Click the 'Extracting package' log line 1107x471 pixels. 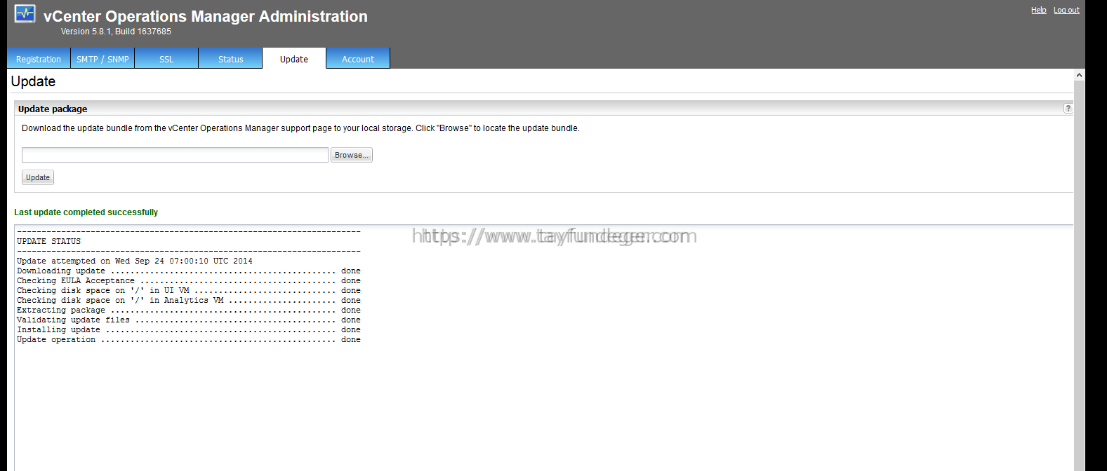189,310
